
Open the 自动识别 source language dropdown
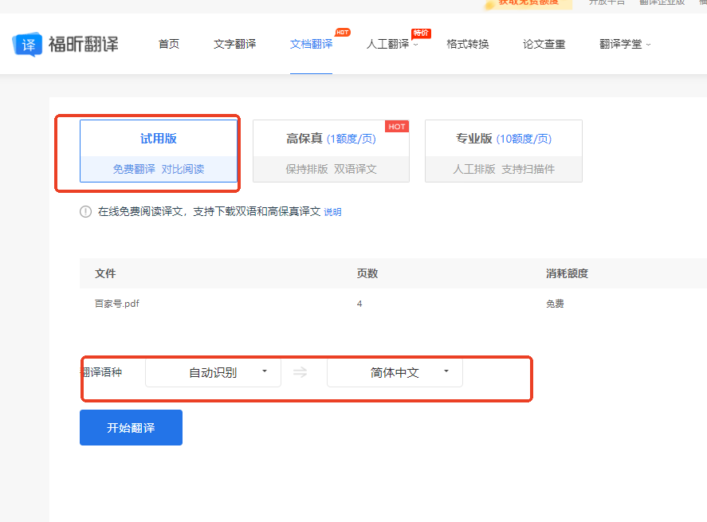[213, 372]
